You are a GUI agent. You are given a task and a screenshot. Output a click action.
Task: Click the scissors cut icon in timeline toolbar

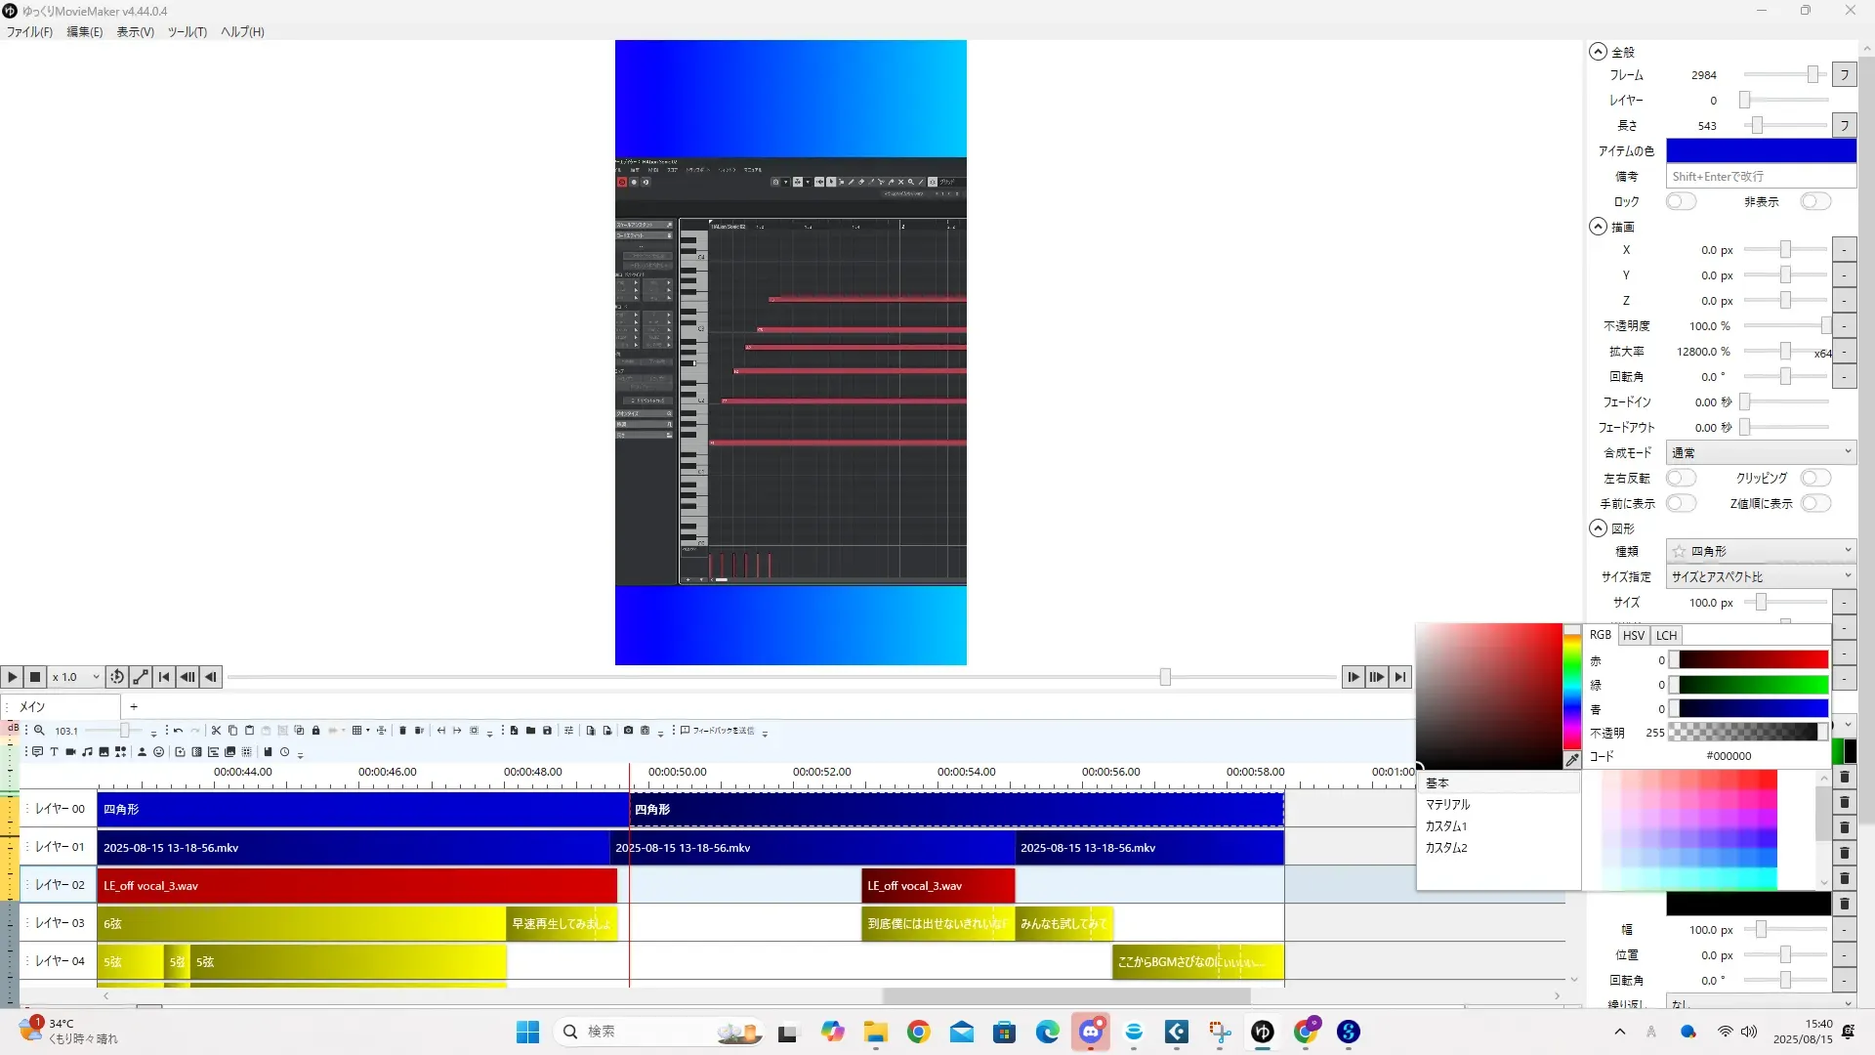pos(216,731)
